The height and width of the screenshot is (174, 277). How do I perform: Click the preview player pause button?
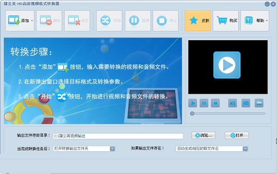tap(204, 103)
